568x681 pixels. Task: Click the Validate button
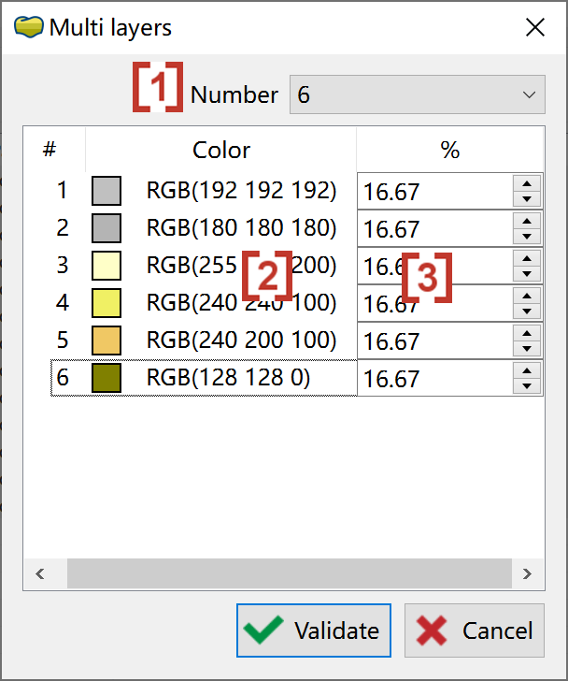314,630
